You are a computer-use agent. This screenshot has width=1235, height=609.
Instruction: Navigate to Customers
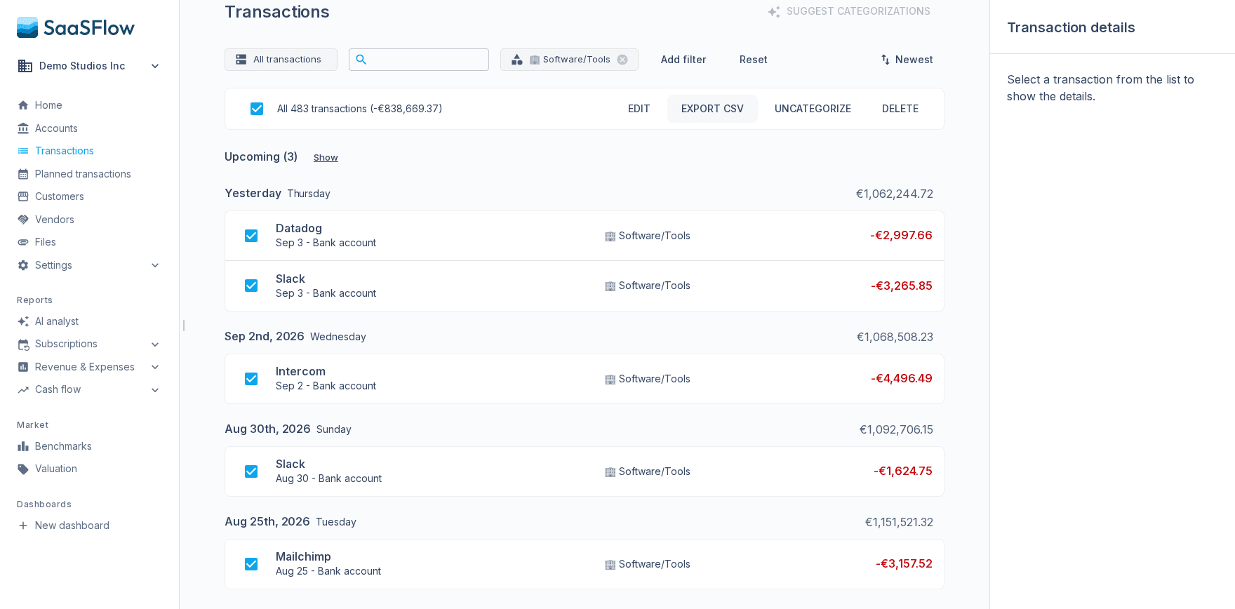coord(60,196)
